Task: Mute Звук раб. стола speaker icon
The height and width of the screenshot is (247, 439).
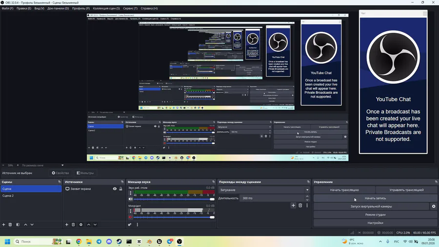Action: [x=130, y=199]
